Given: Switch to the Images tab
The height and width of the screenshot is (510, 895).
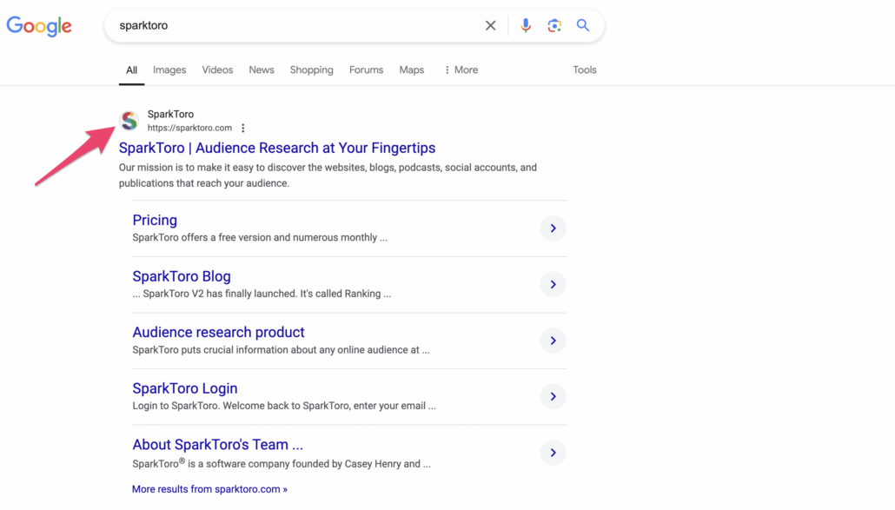Looking at the screenshot, I should pyautogui.click(x=169, y=70).
